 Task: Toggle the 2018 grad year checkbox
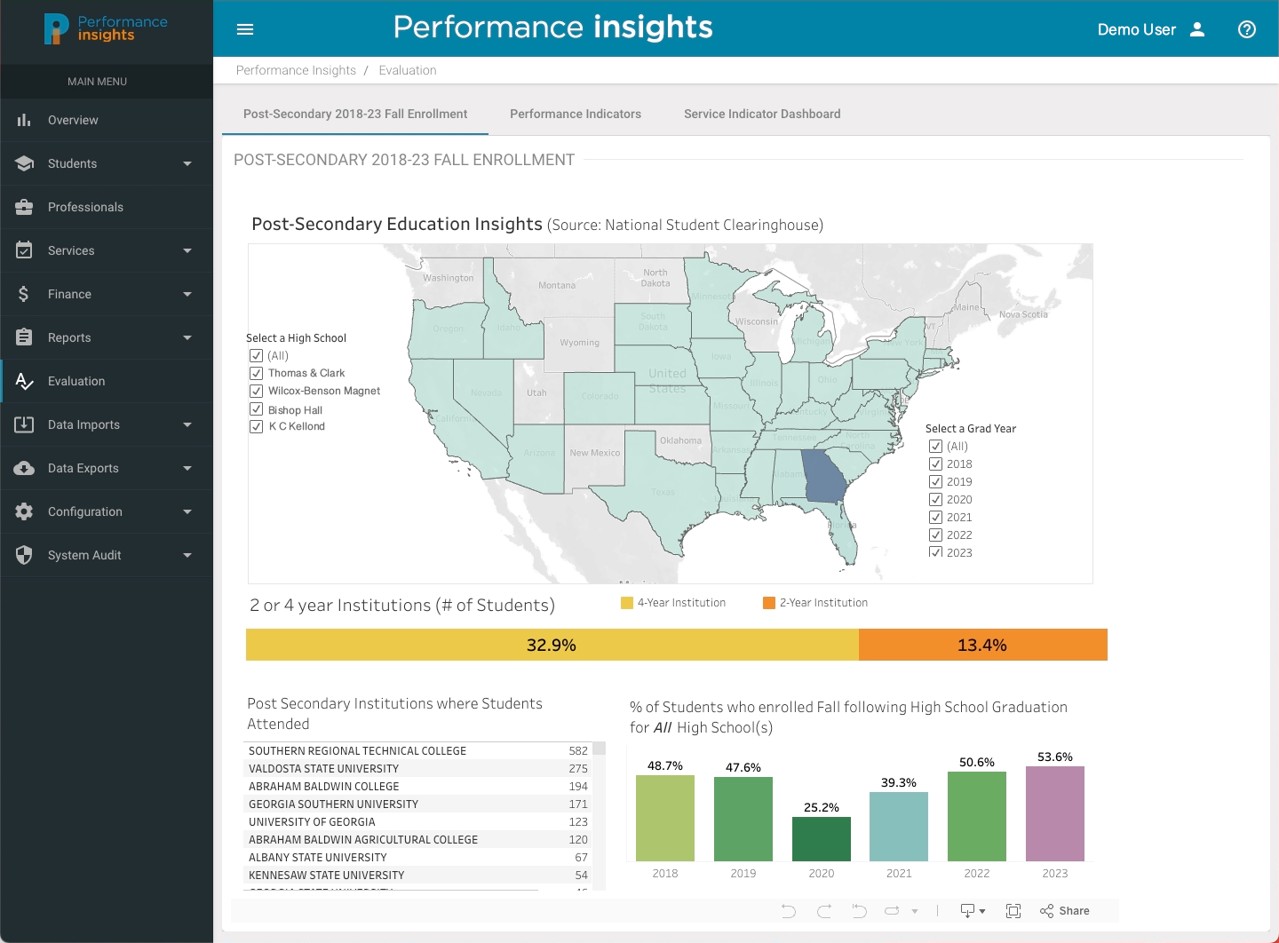[935, 464]
